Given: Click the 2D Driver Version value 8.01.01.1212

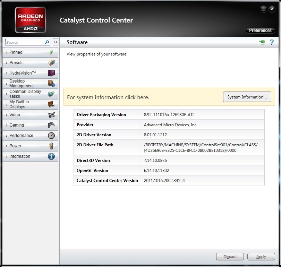Looking at the screenshot, I should tap(155, 135).
